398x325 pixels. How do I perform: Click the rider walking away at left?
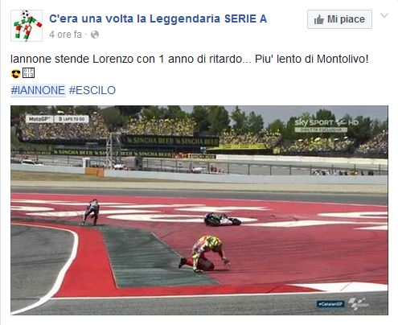click(91, 212)
